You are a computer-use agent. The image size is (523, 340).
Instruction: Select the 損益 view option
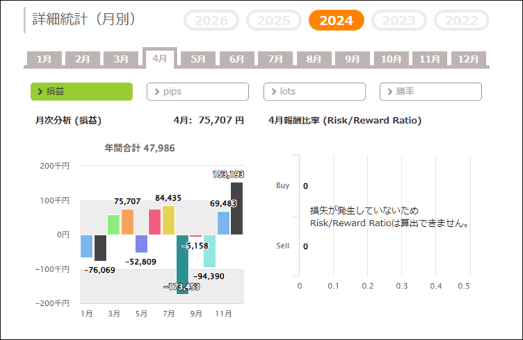click(x=81, y=92)
